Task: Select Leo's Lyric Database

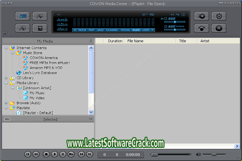Action: [40, 73]
